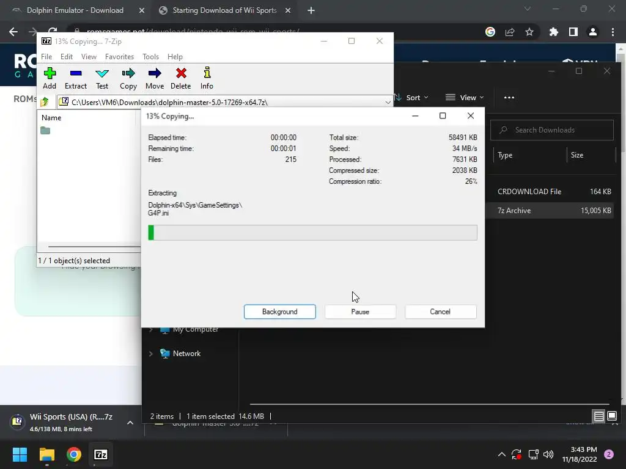Toggle Chrome side panel icon
This screenshot has height=469, width=626.
click(573, 32)
